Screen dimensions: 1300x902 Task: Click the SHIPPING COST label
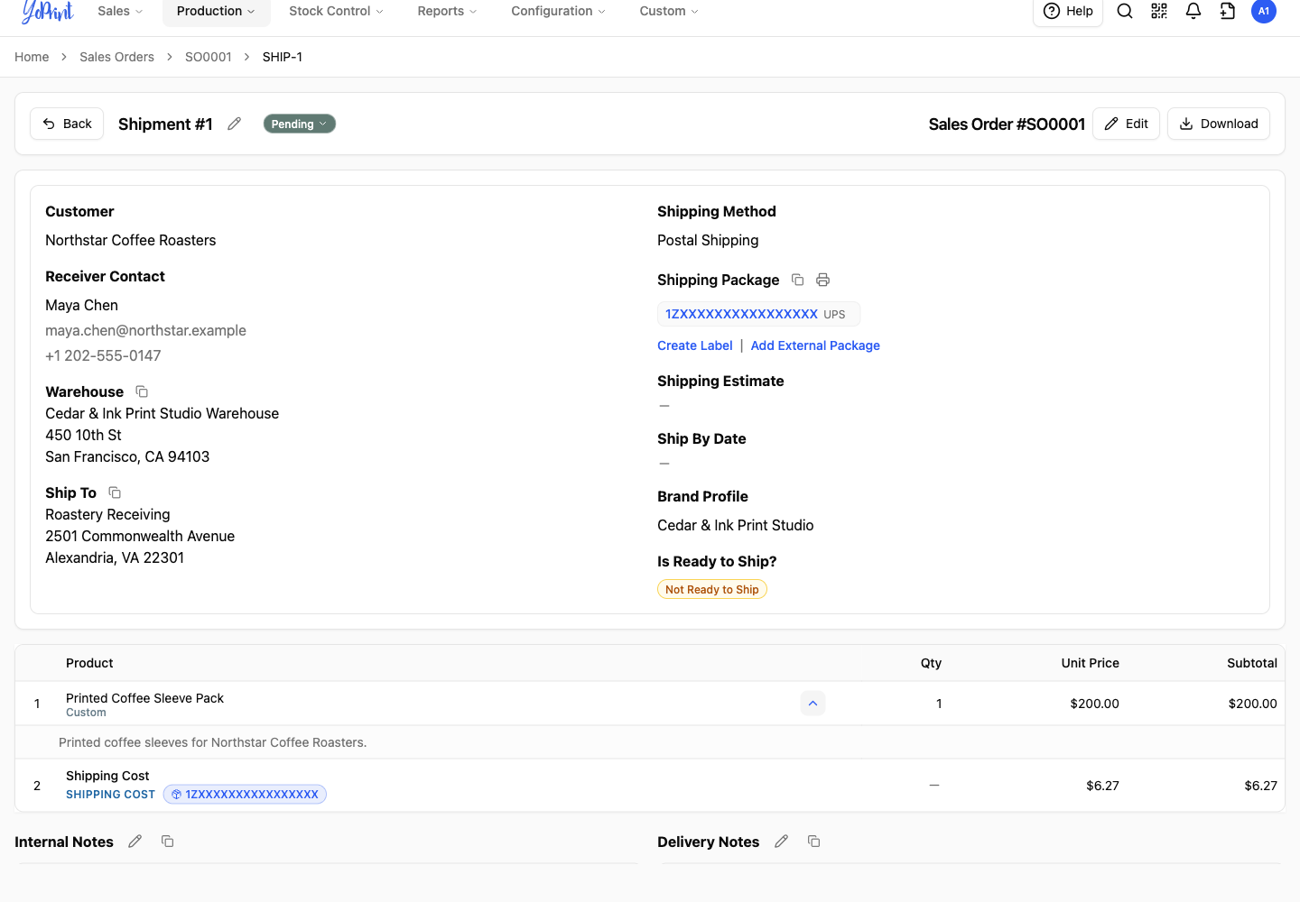tap(110, 795)
